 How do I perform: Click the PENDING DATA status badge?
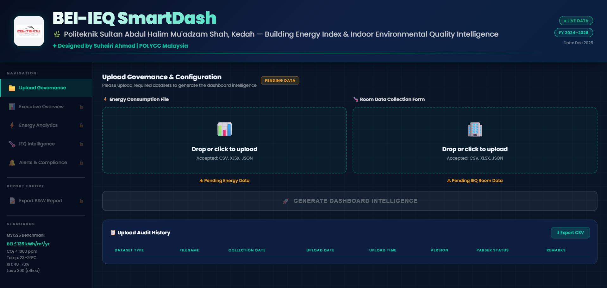point(280,80)
